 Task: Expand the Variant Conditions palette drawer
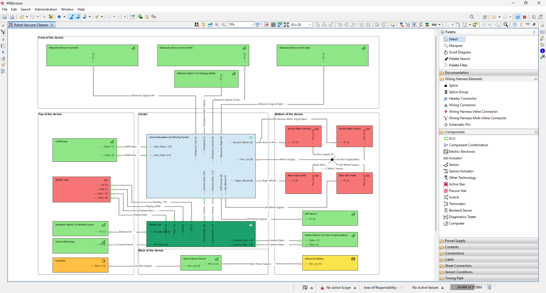tap(489, 272)
